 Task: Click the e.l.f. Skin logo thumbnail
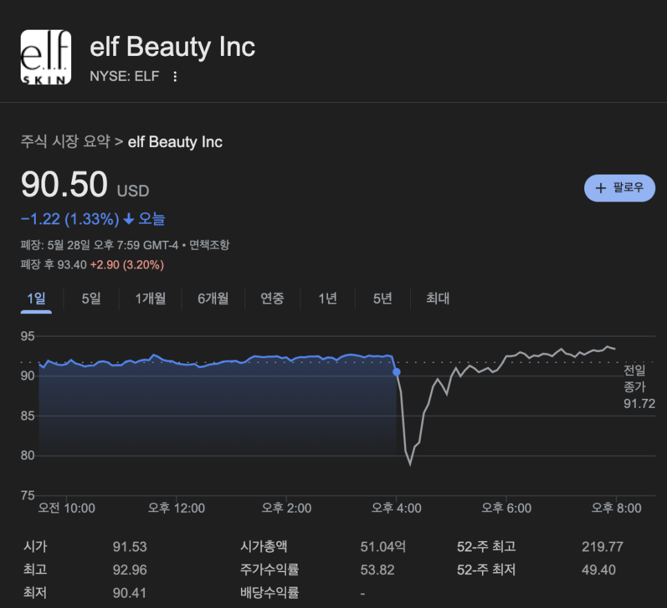[46, 57]
